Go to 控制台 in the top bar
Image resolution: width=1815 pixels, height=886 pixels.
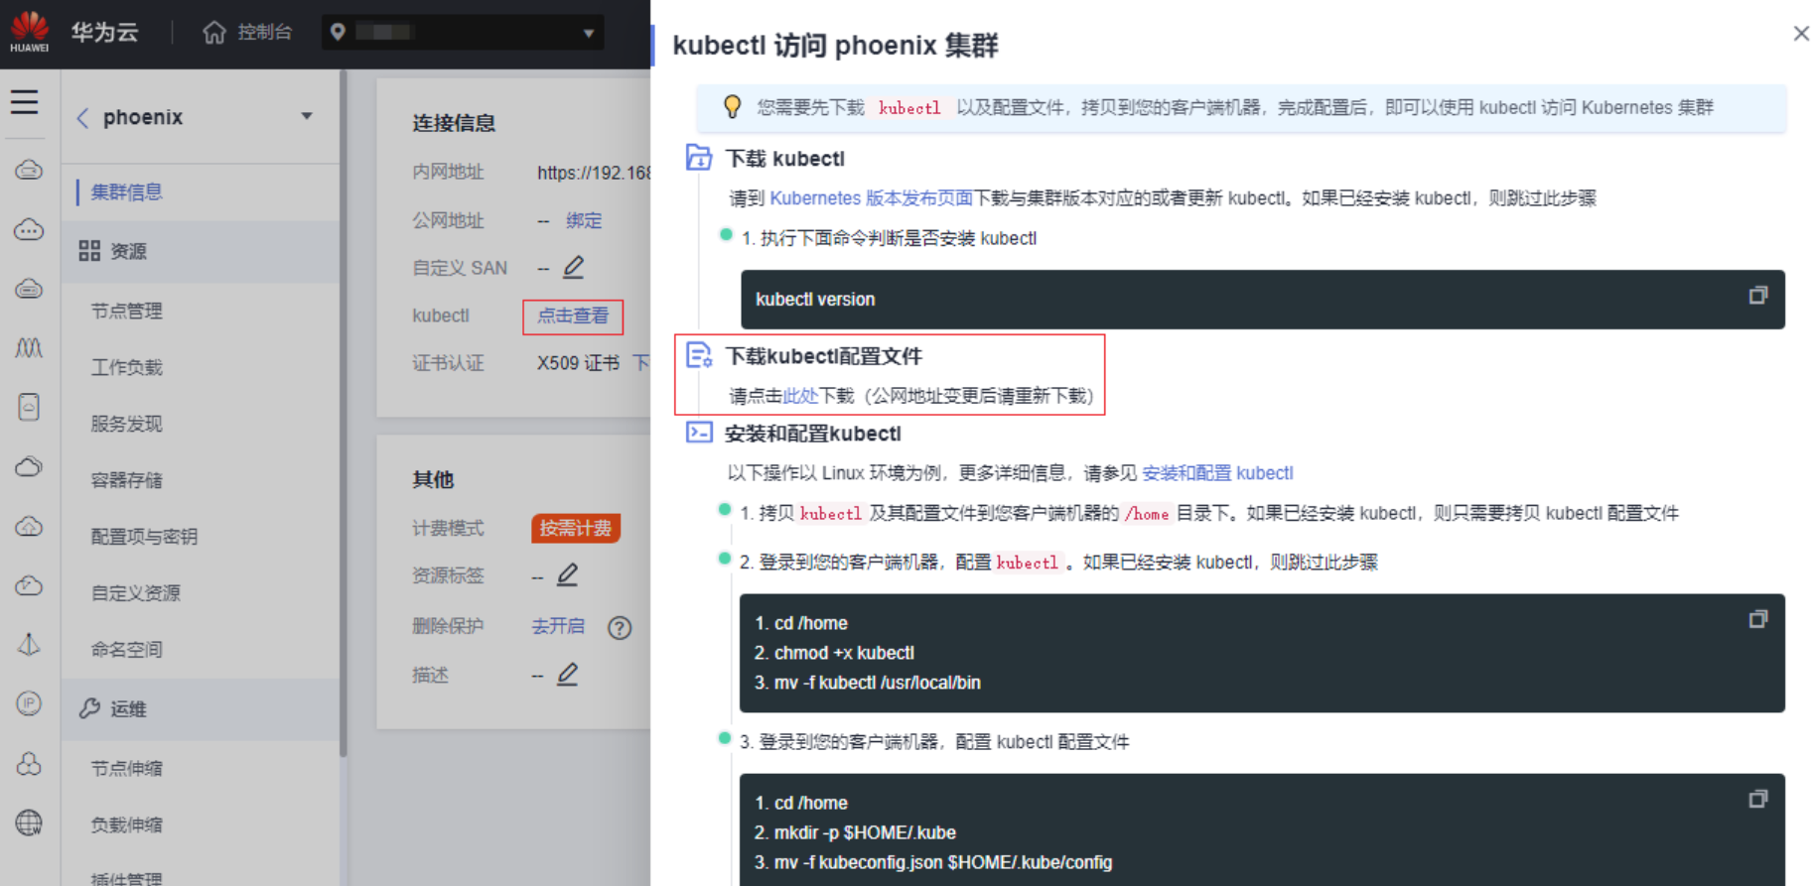tap(264, 33)
